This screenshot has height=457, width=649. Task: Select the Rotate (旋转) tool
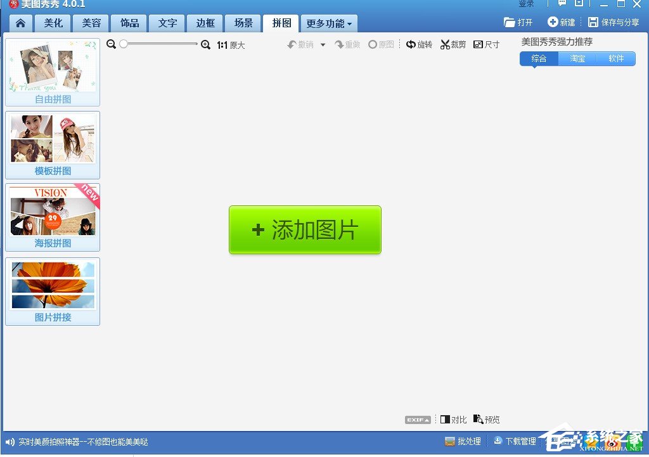pos(420,44)
